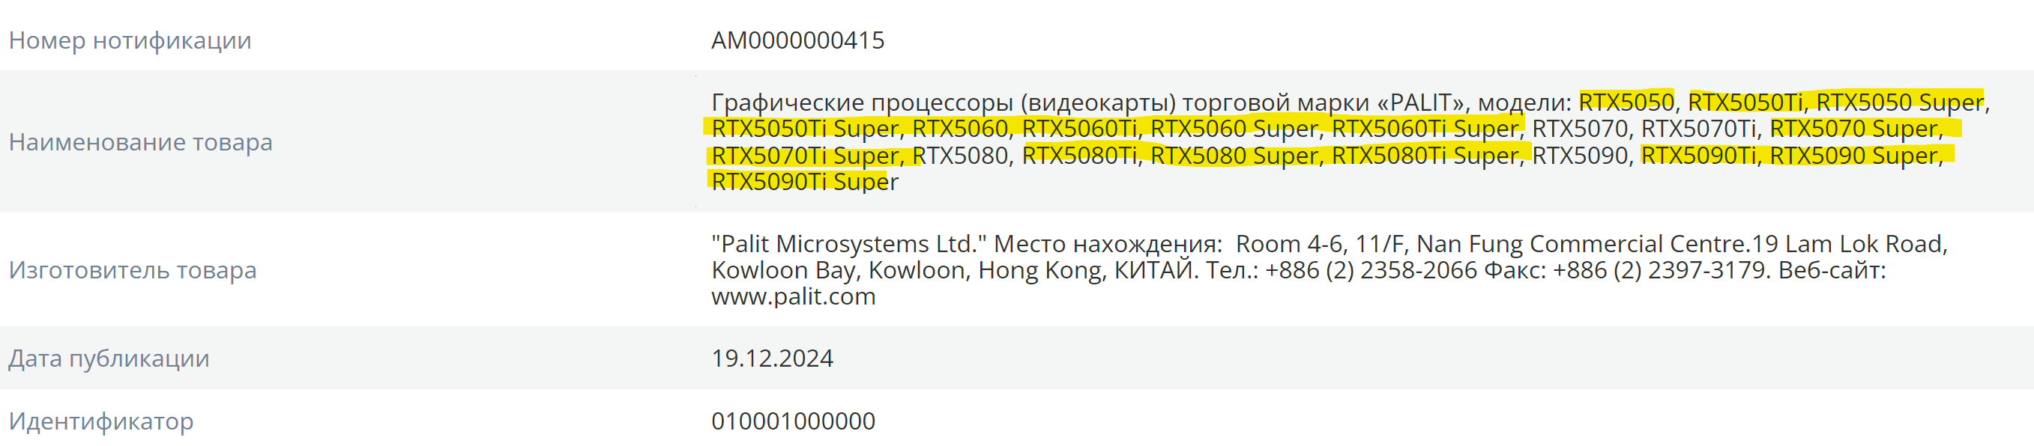Click the unhighlighted RTX5070 model
The image size is (2034, 446).
(1579, 129)
